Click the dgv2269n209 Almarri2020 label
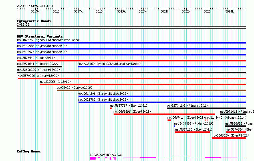Viewport: 254px width, 161px height. point(39,70)
